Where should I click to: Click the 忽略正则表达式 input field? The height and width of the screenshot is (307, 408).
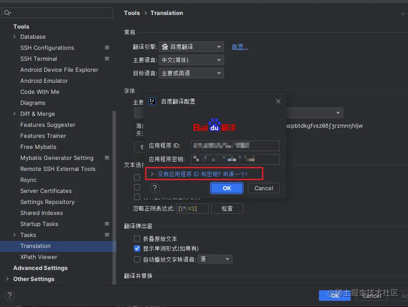[x=192, y=208]
